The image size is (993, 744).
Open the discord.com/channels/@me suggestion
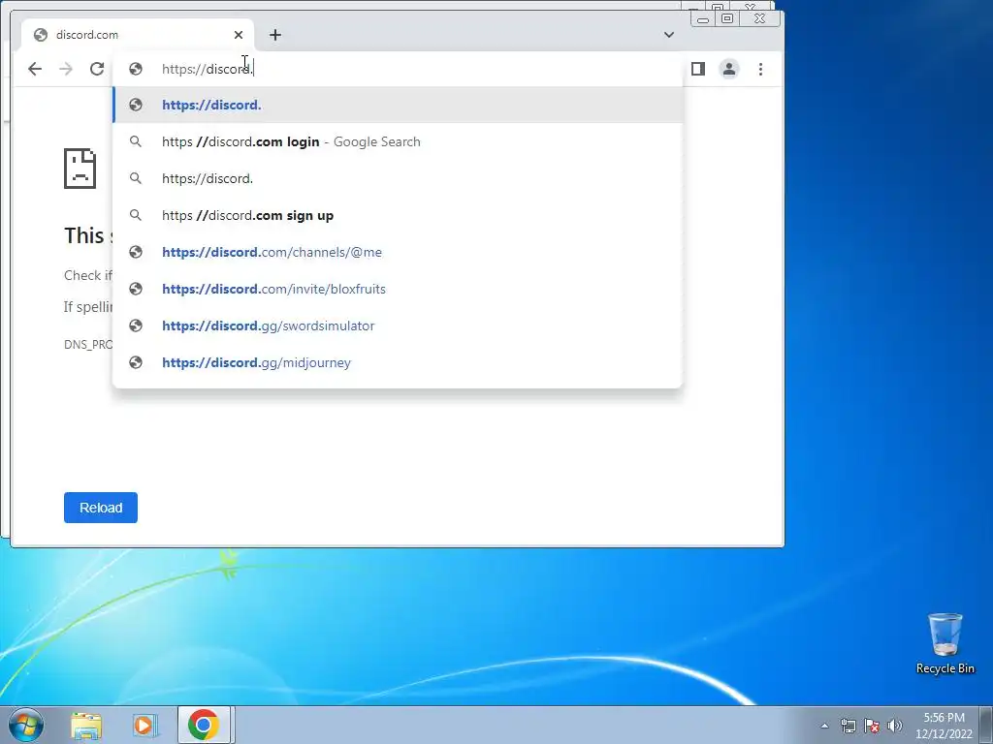point(398,252)
